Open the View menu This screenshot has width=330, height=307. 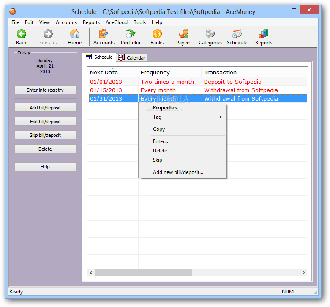coord(44,22)
